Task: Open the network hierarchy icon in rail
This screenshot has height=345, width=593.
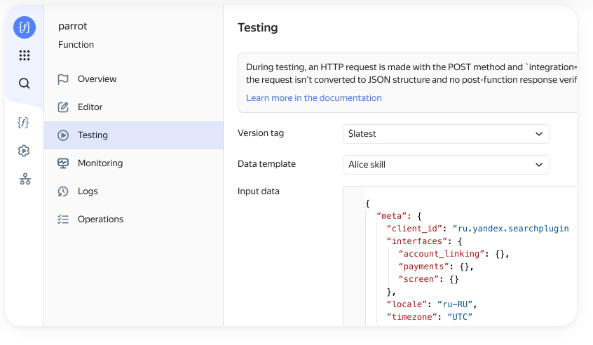Action: pos(25,179)
